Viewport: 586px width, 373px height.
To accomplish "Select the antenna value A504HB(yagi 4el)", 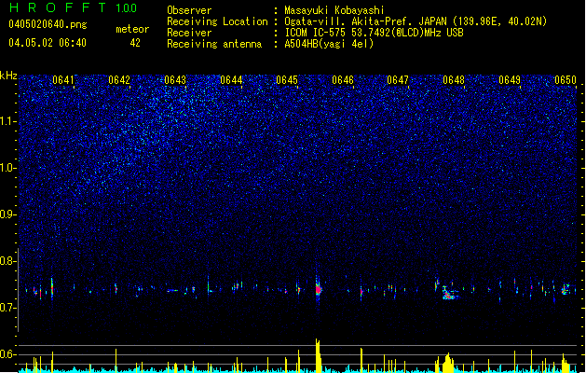I will click(329, 44).
